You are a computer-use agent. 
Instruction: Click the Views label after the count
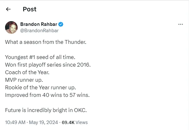click(x=82, y=122)
